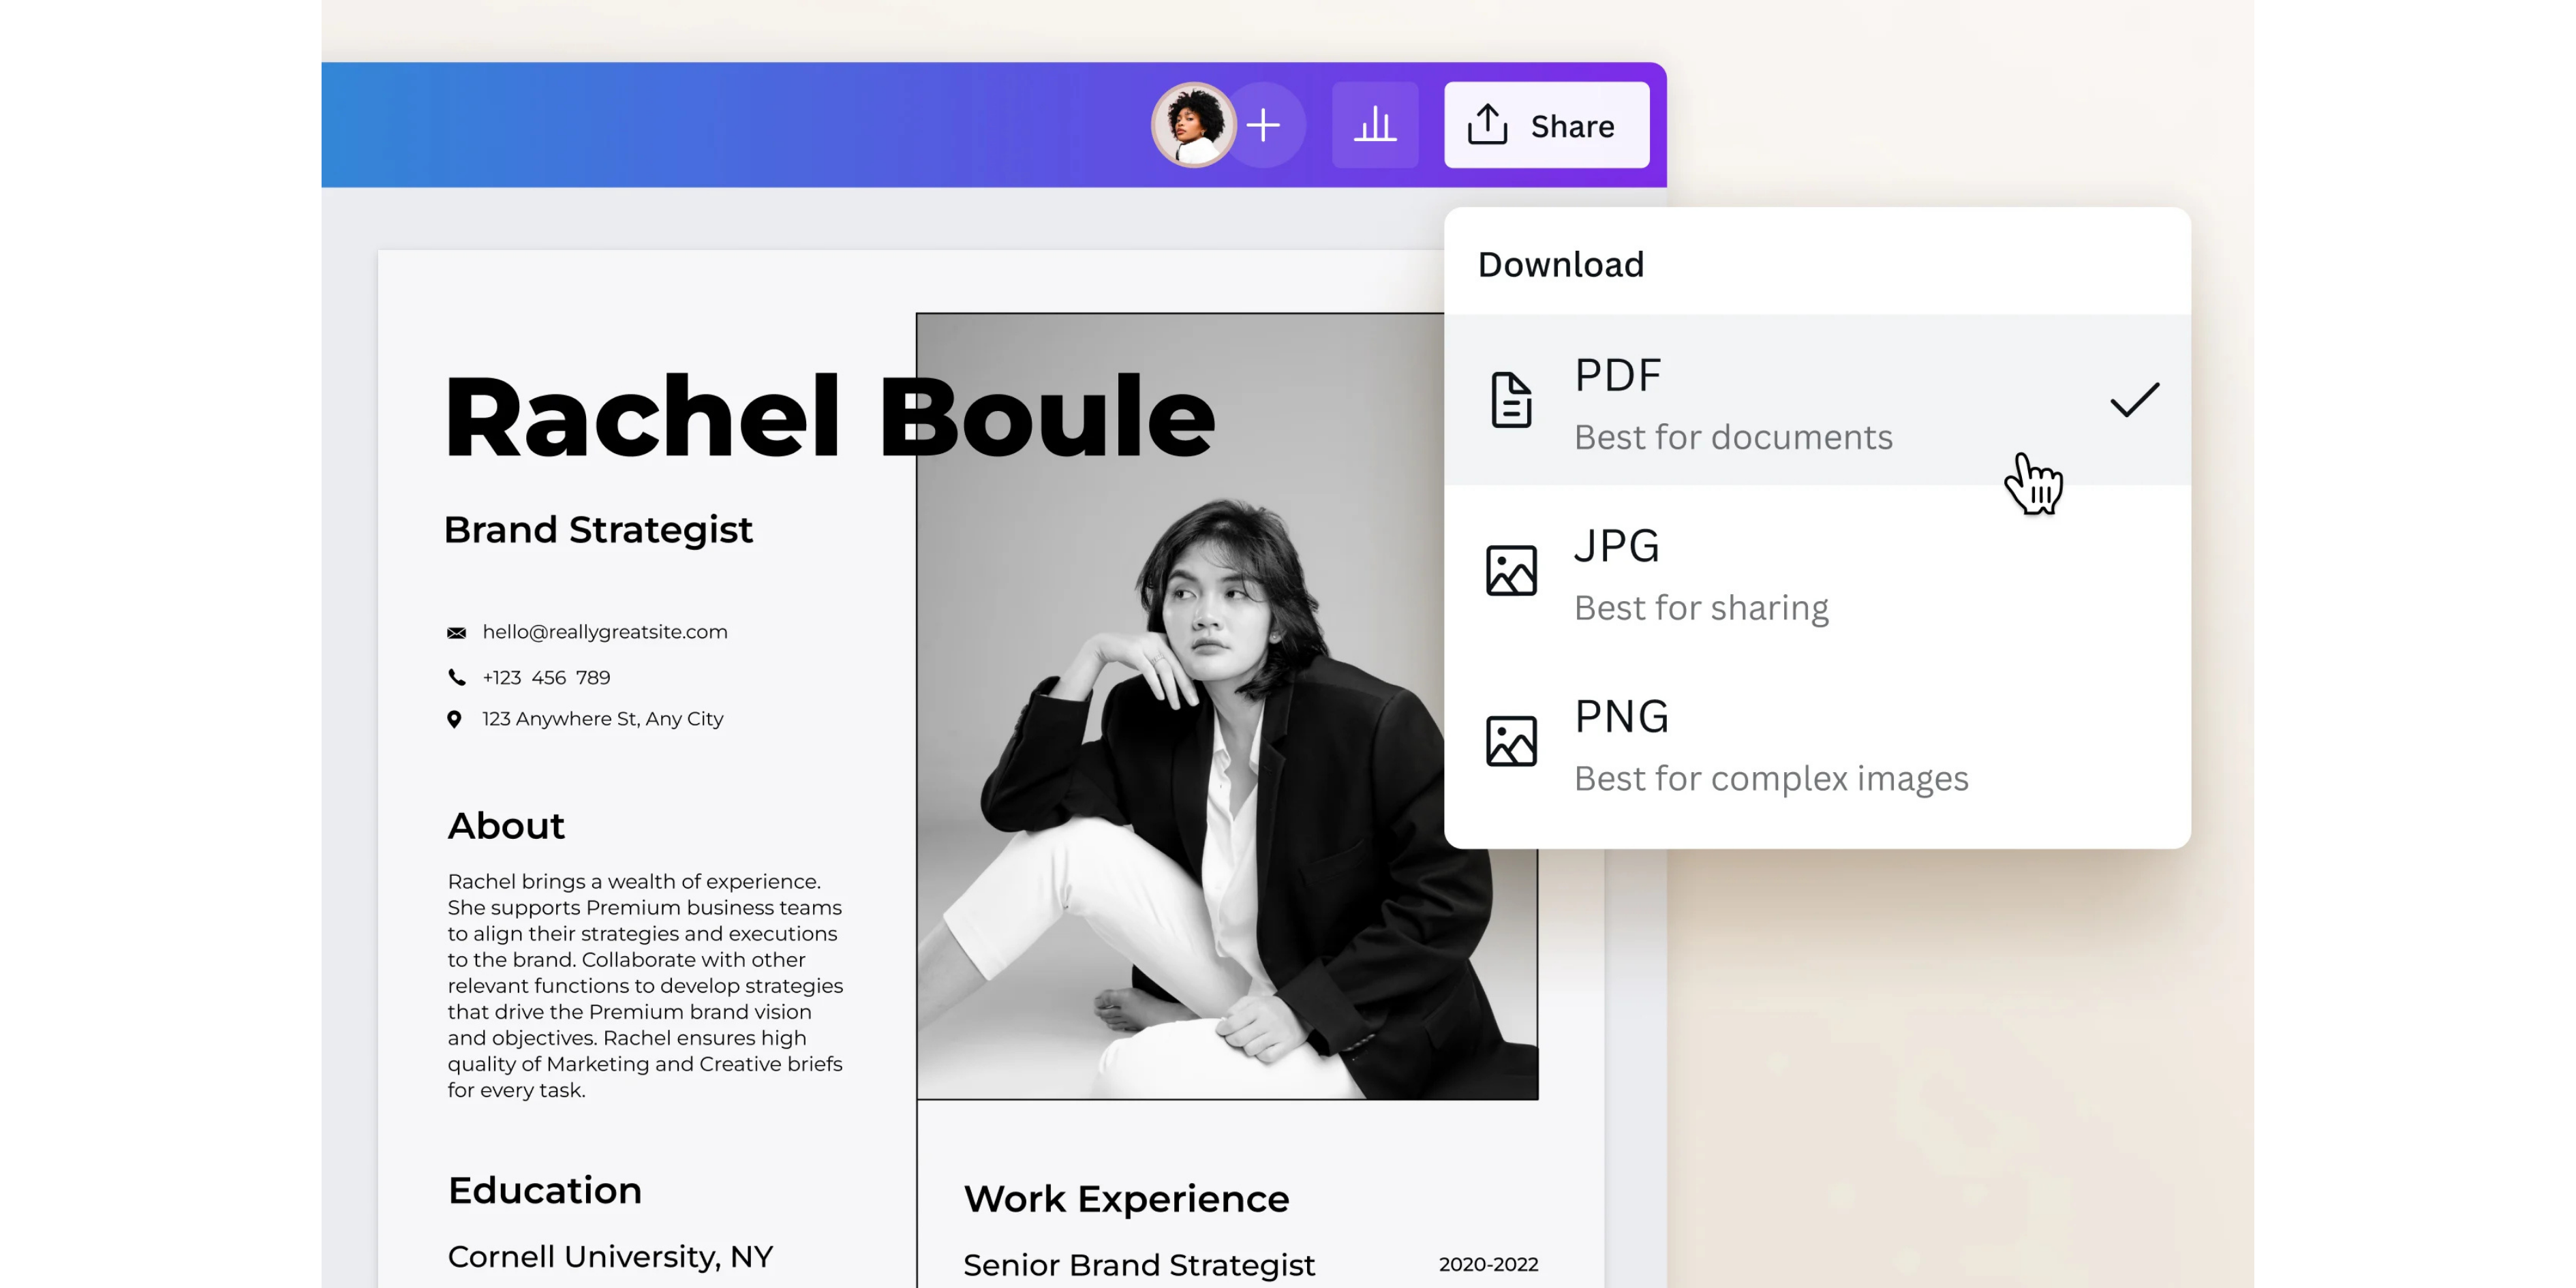The height and width of the screenshot is (1288, 2576).
Task: Select the phone number +123 456 789
Action: [x=546, y=677]
